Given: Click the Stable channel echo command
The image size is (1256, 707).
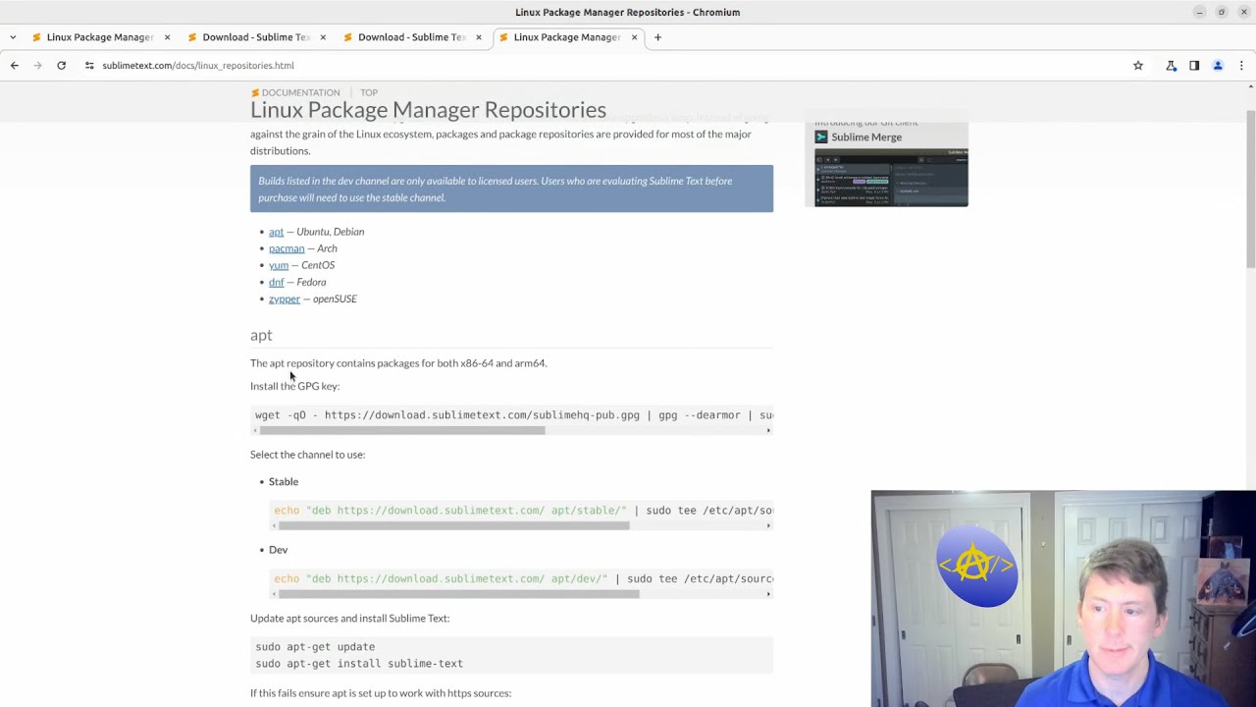Looking at the screenshot, I should 523,511.
